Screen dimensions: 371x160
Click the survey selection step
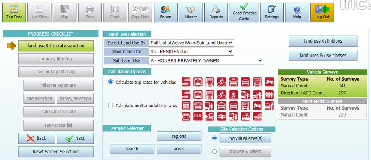tap(75, 99)
